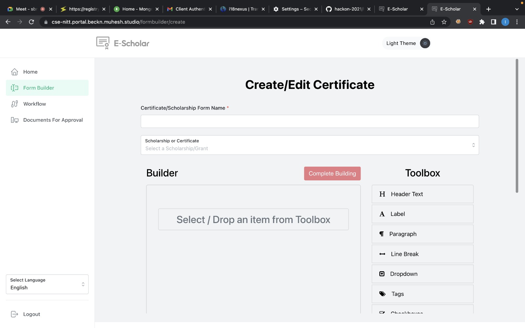This screenshot has width=525, height=328.
Task: Click the Header Text H icon
Action: click(382, 194)
